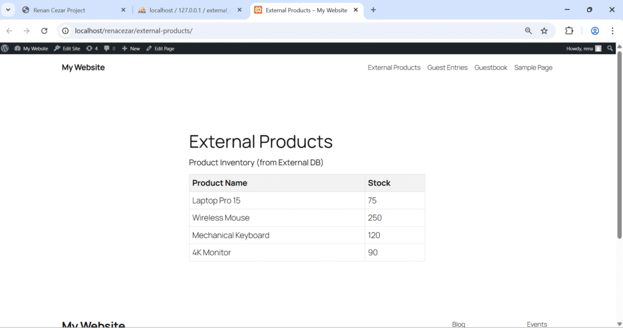
Task: Bookmark this page with the star icon
Action: pos(545,31)
